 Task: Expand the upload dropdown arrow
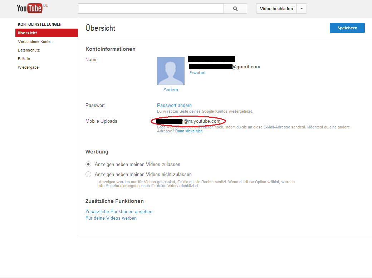click(x=302, y=9)
